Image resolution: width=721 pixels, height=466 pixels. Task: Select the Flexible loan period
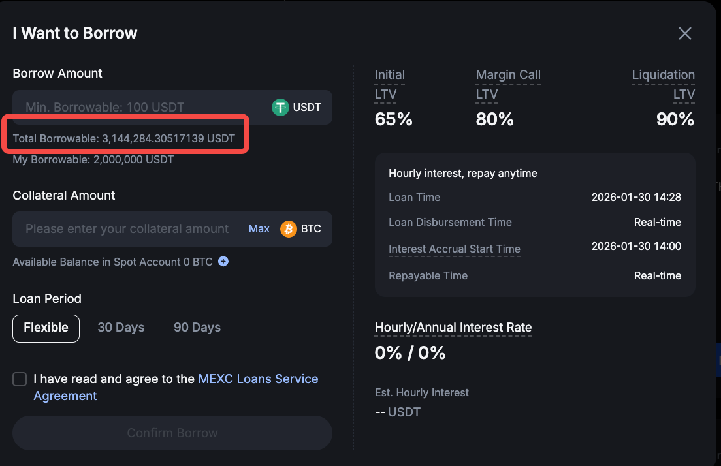tap(46, 328)
